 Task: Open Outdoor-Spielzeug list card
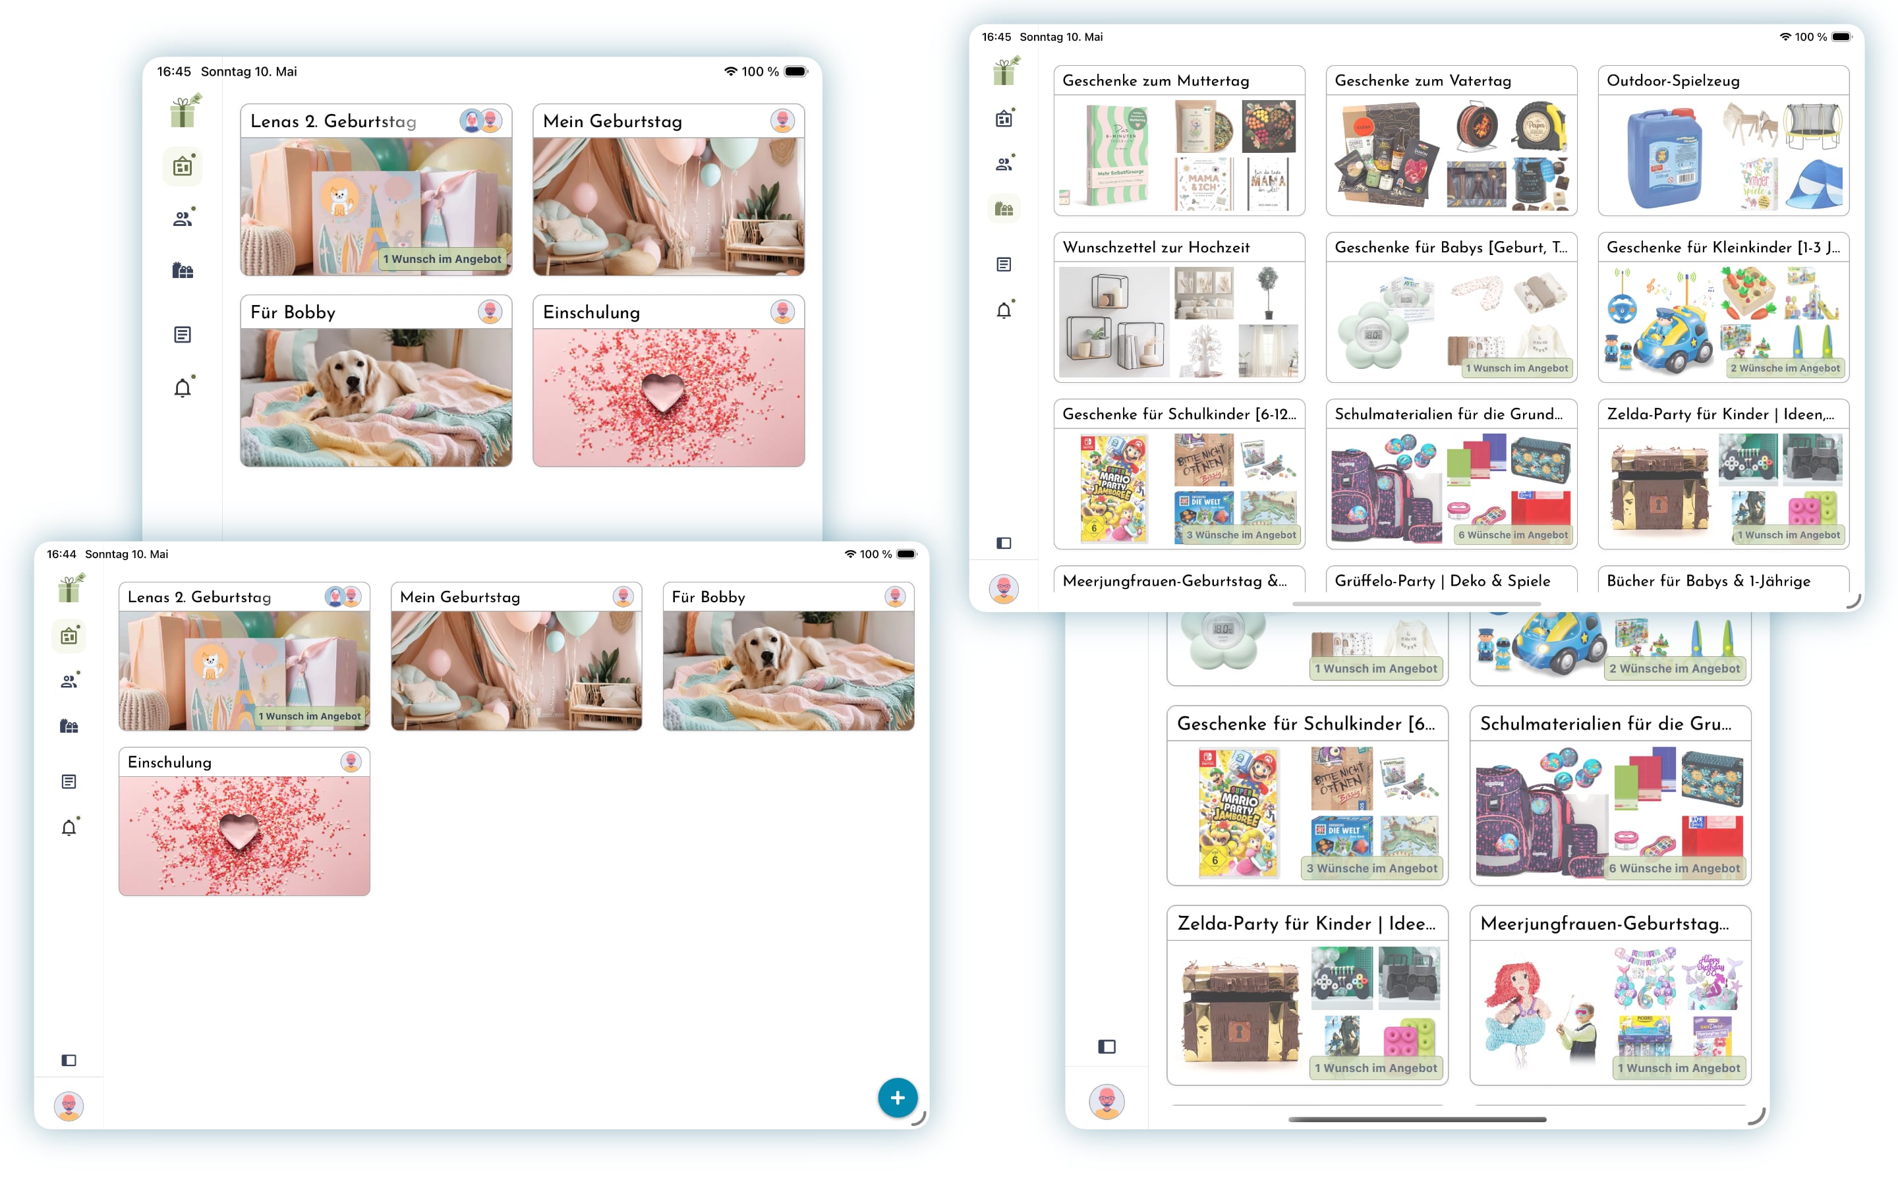pos(1723,140)
